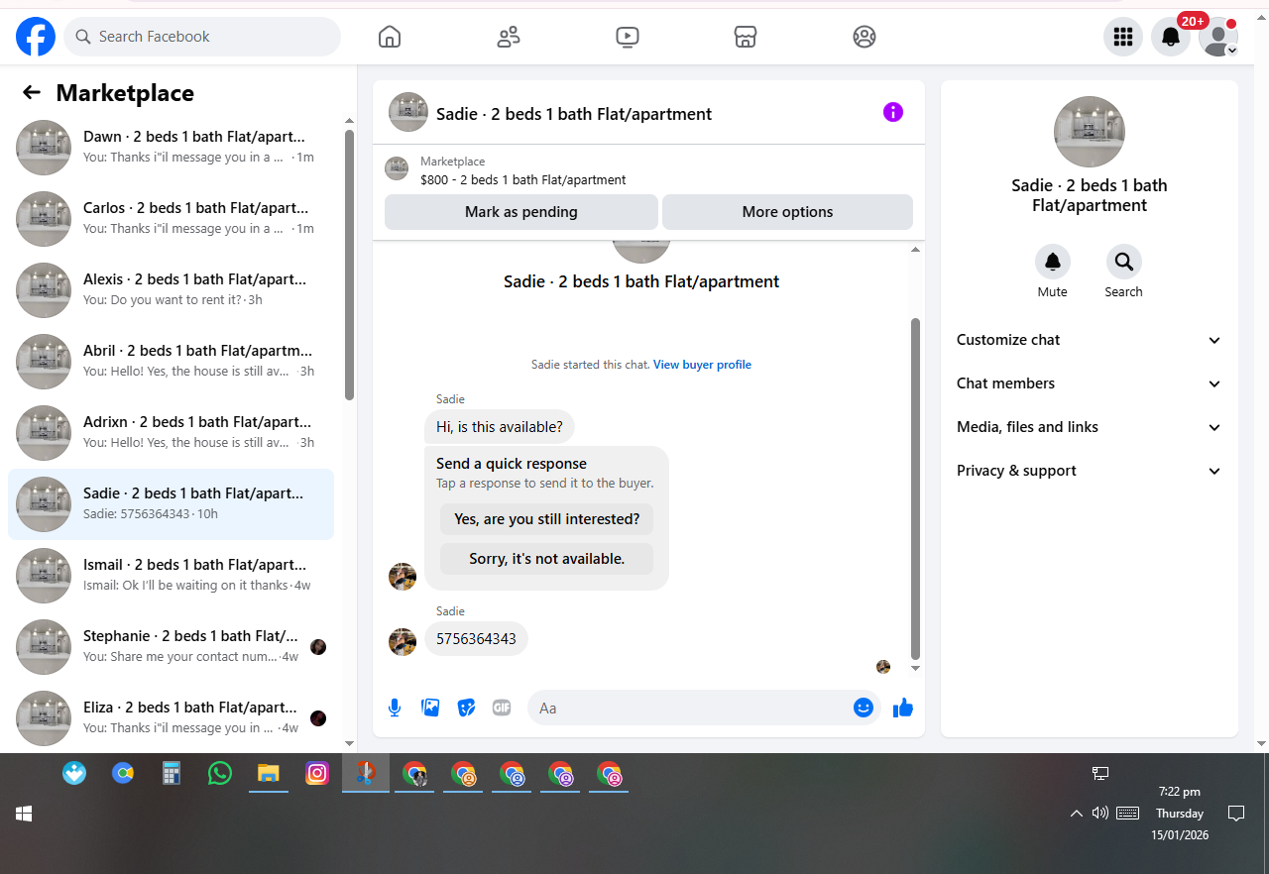Click the back arrow beside Marketplace
This screenshot has width=1269, height=874.
click(32, 92)
